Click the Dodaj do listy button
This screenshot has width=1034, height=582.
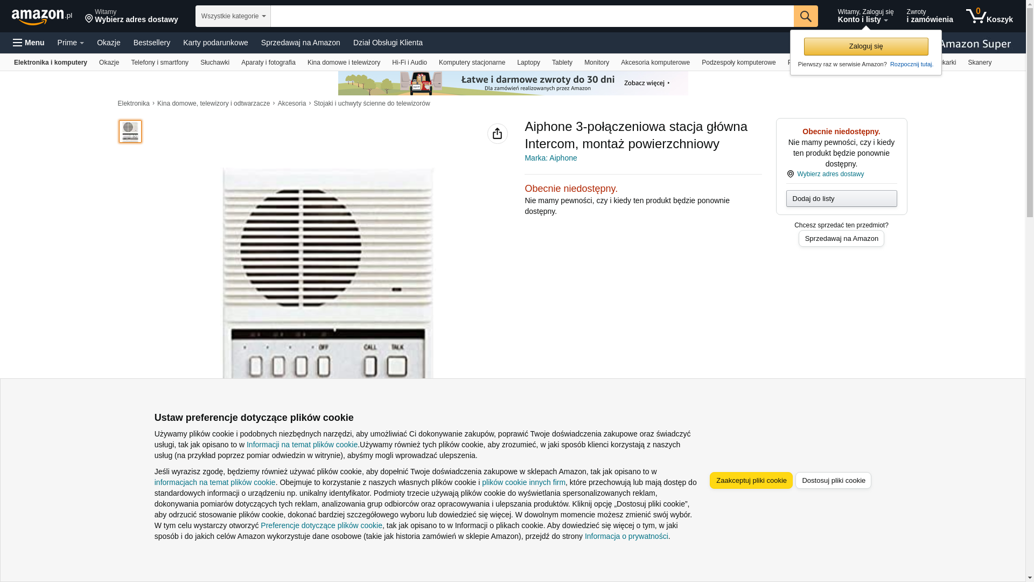(841, 199)
